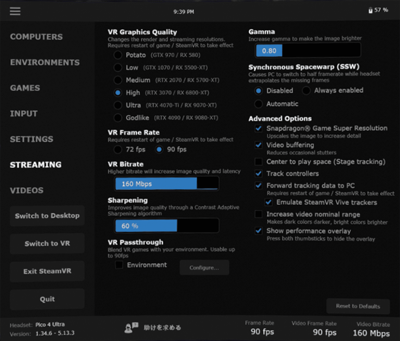The width and height of the screenshot is (400, 341).
Task: Select Godlike graphics quality
Action: click(118, 118)
